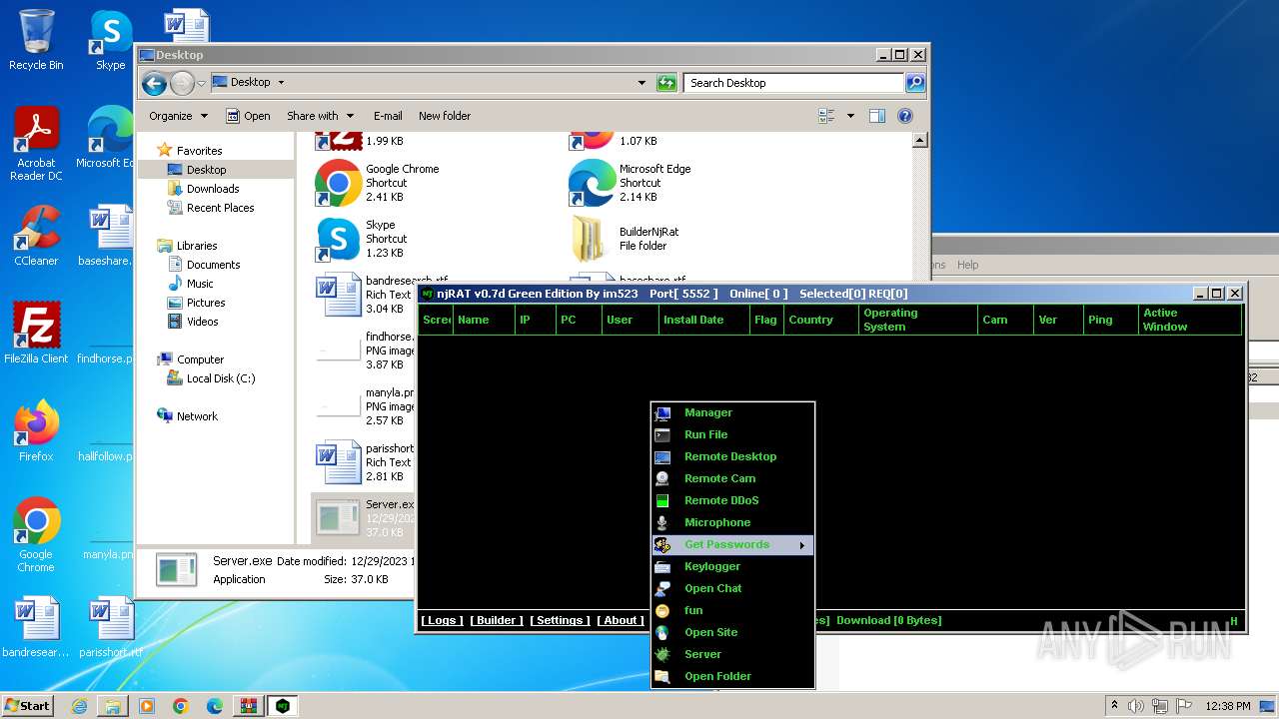1279x719 pixels.
Task: Choose Remote Desktop from context menu
Action: 731,456
